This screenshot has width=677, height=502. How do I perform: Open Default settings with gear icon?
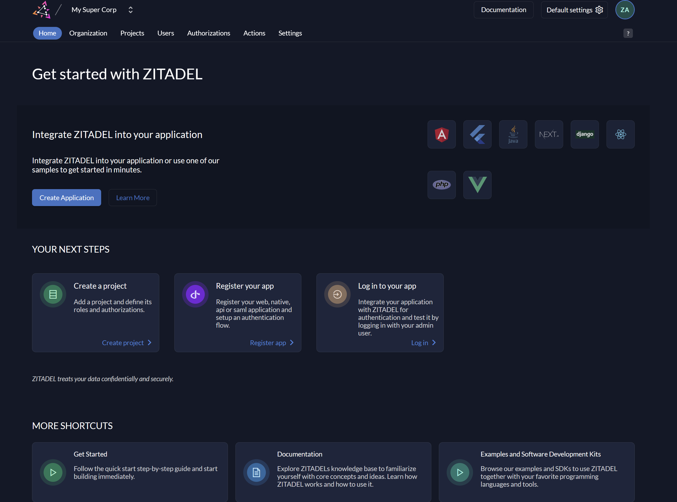[x=574, y=10]
